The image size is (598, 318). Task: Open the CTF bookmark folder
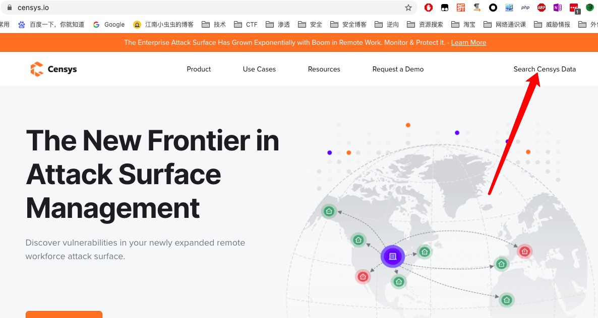click(x=246, y=25)
